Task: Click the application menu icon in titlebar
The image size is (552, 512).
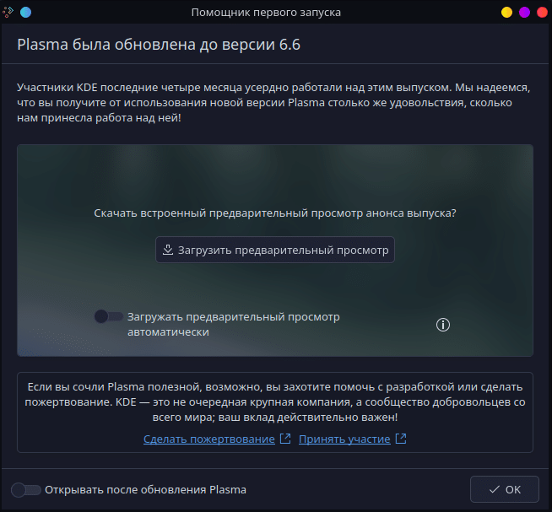Action: pyautogui.click(x=8, y=13)
